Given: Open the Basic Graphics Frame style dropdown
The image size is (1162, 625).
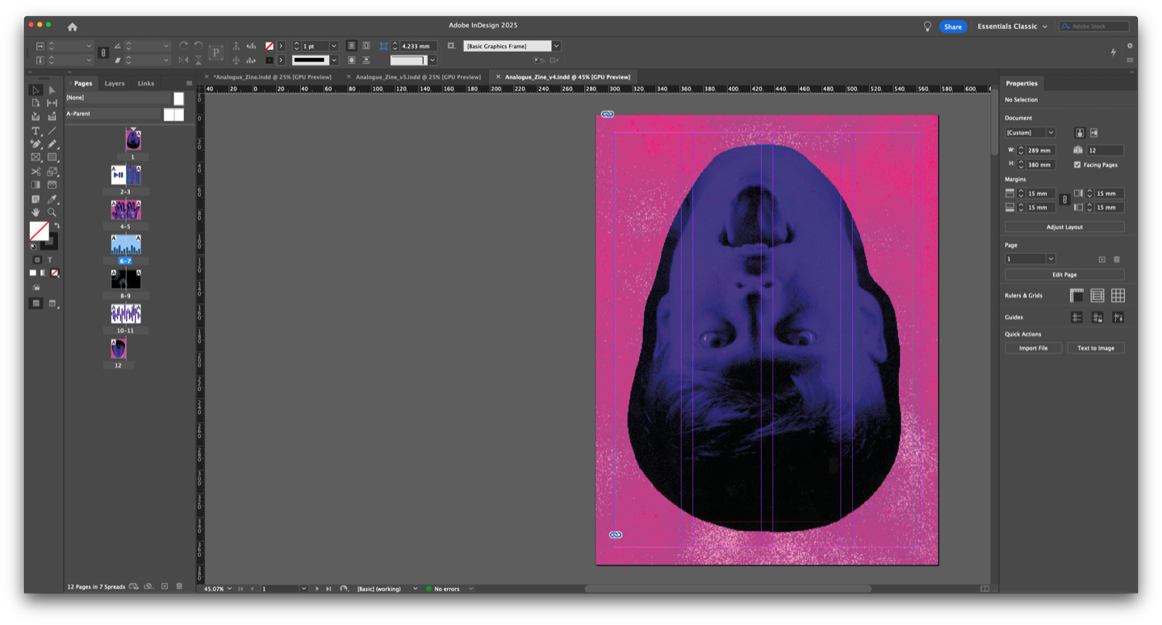Looking at the screenshot, I should [556, 46].
